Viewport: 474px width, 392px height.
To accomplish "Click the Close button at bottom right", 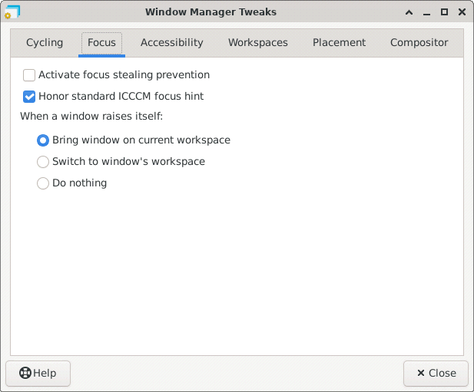I will [436, 374].
